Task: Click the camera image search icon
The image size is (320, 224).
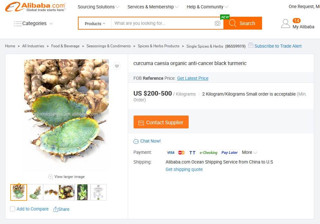Action: pos(218,23)
